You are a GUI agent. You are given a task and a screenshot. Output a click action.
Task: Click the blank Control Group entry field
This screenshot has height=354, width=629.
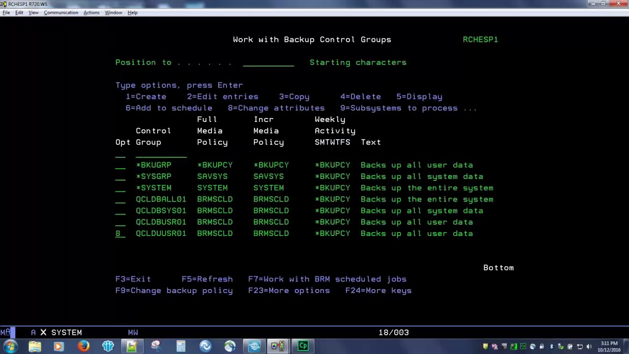point(161,154)
